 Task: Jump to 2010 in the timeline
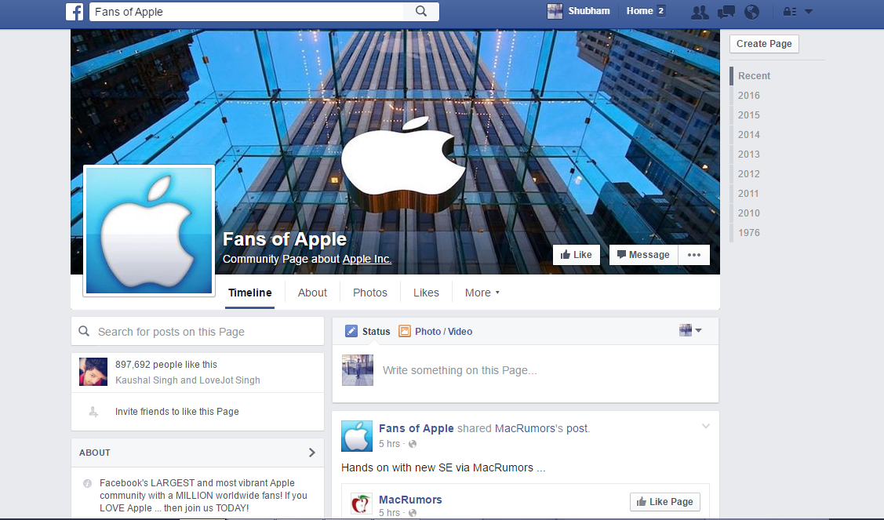(x=748, y=213)
